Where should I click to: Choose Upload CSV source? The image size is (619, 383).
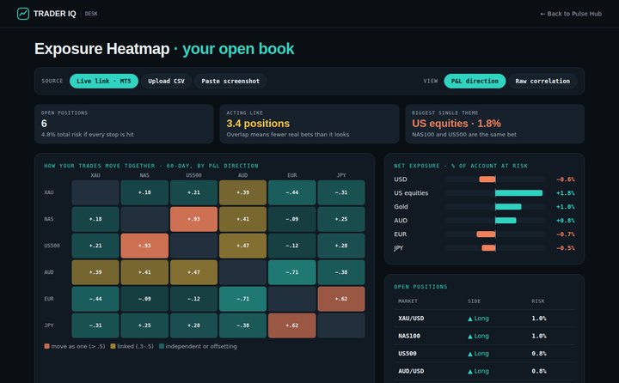tap(166, 81)
